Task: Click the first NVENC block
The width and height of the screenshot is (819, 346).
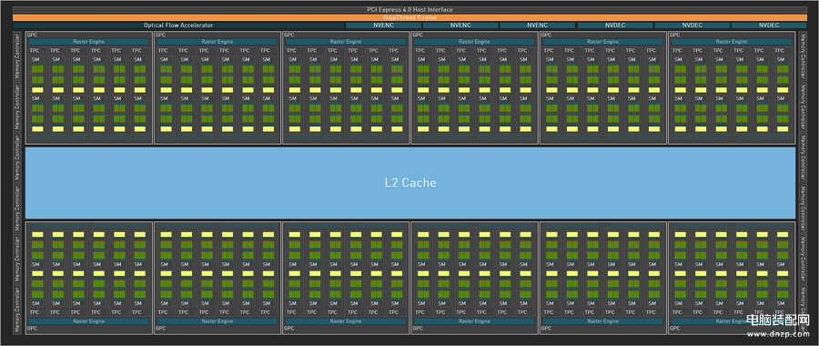Action: tap(384, 25)
